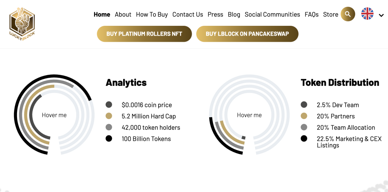This screenshot has height=192, width=388.
Task: Select the gold Hard Cap legend dot
Action: tap(109, 116)
